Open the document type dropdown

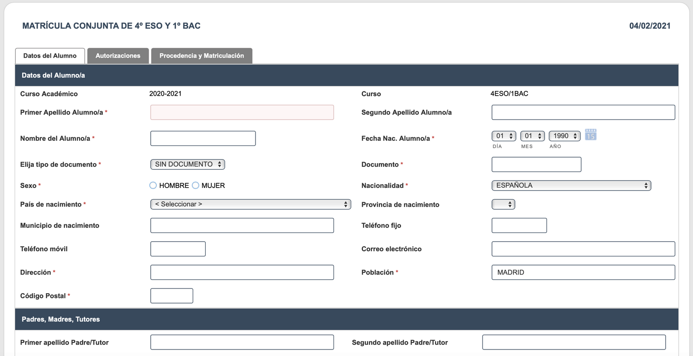click(188, 164)
